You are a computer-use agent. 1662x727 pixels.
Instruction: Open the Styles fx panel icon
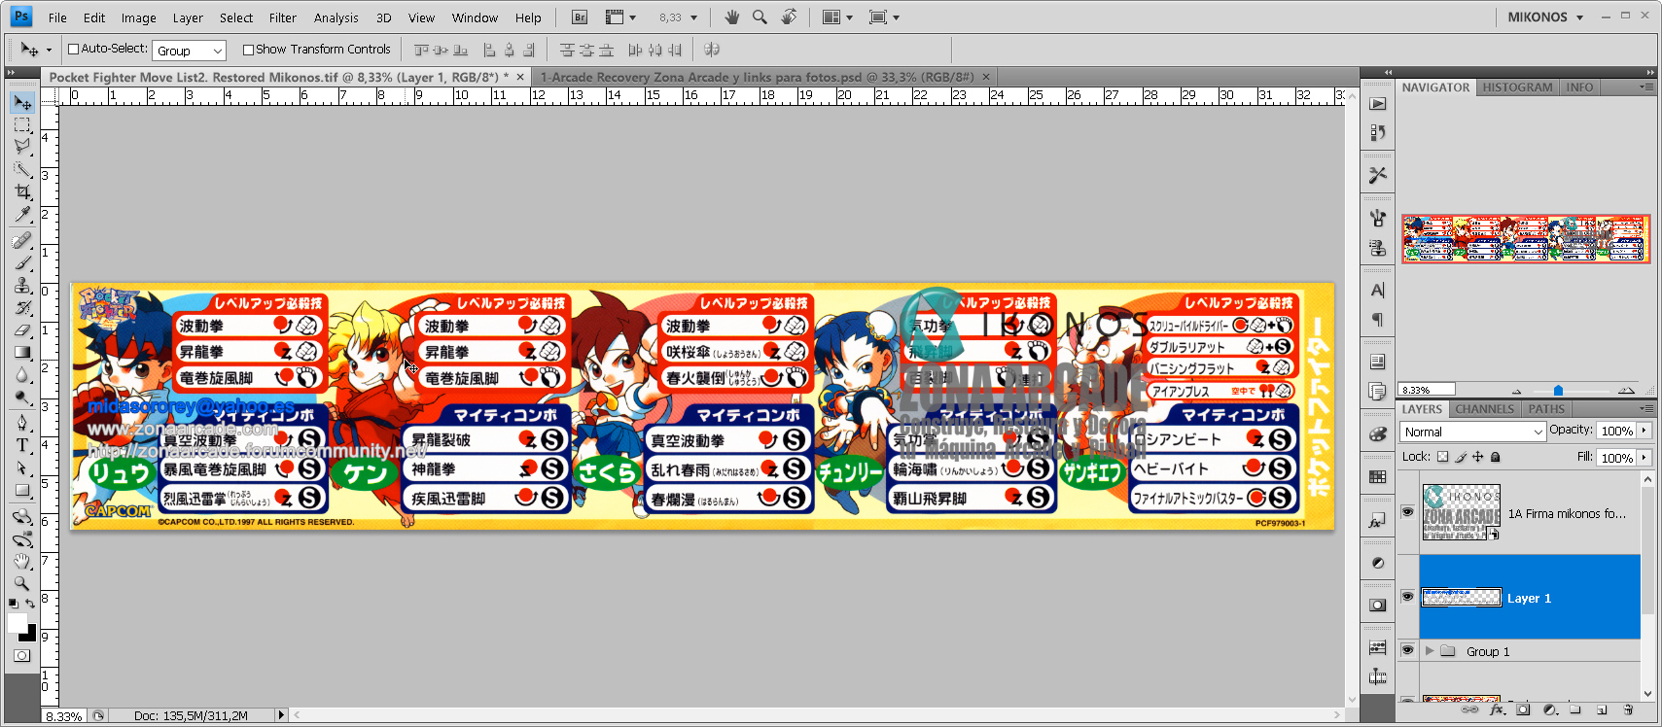pyautogui.click(x=1378, y=520)
